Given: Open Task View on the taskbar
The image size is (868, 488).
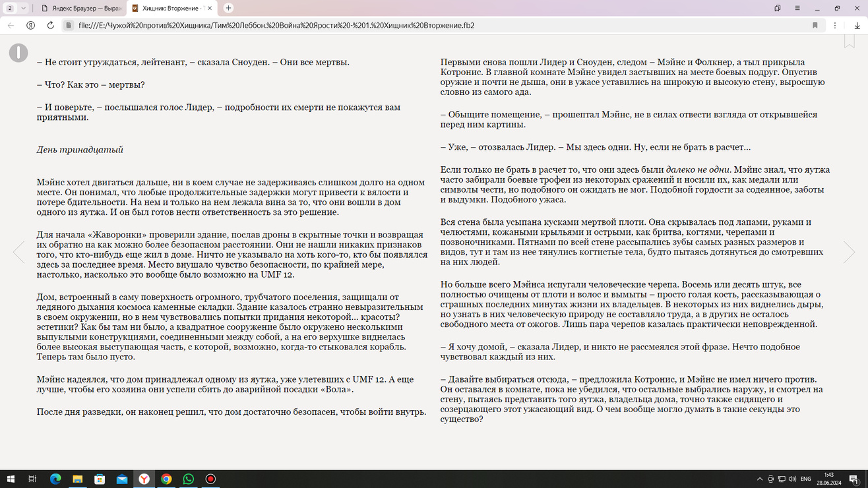Looking at the screenshot, I should [32, 479].
